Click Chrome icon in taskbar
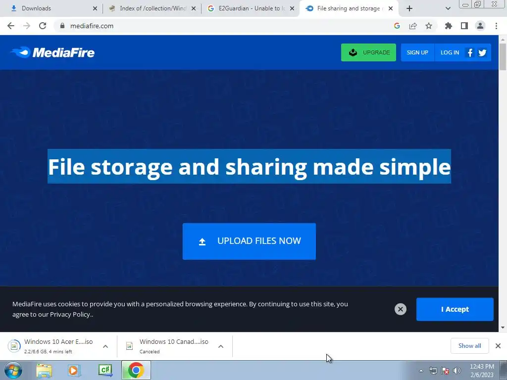The height and width of the screenshot is (380, 507). point(136,371)
